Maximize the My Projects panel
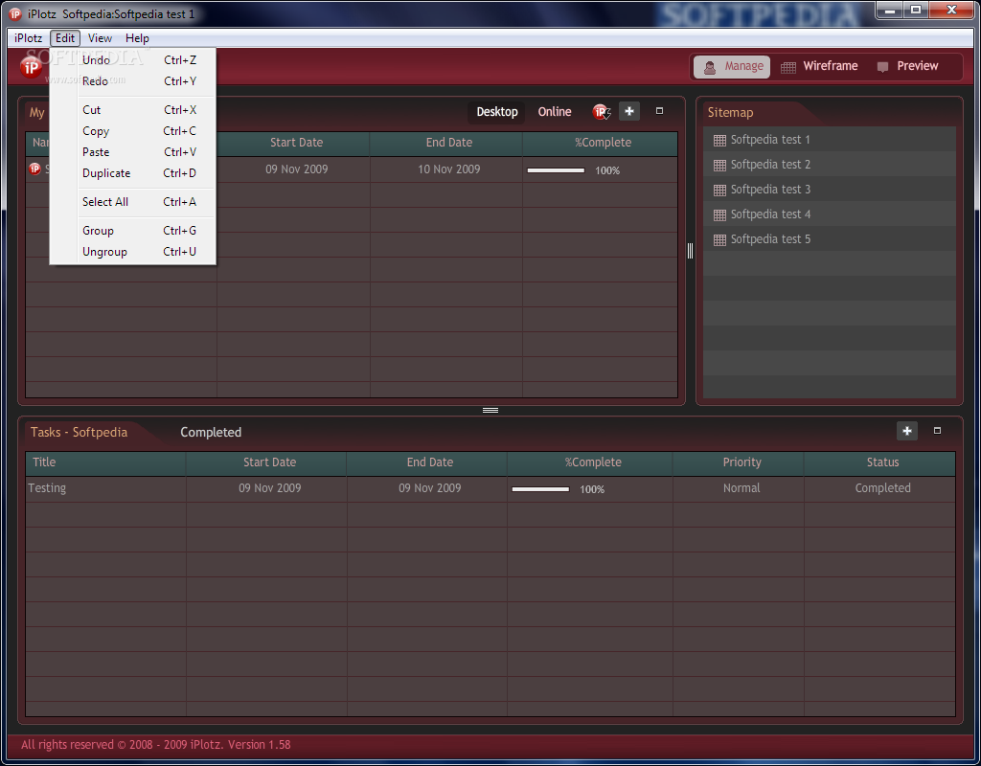Viewport: 981px width, 766px height. click(x=659, y=111)
